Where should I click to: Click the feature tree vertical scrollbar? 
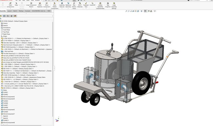pyautogui.click(x=53, y=69)
